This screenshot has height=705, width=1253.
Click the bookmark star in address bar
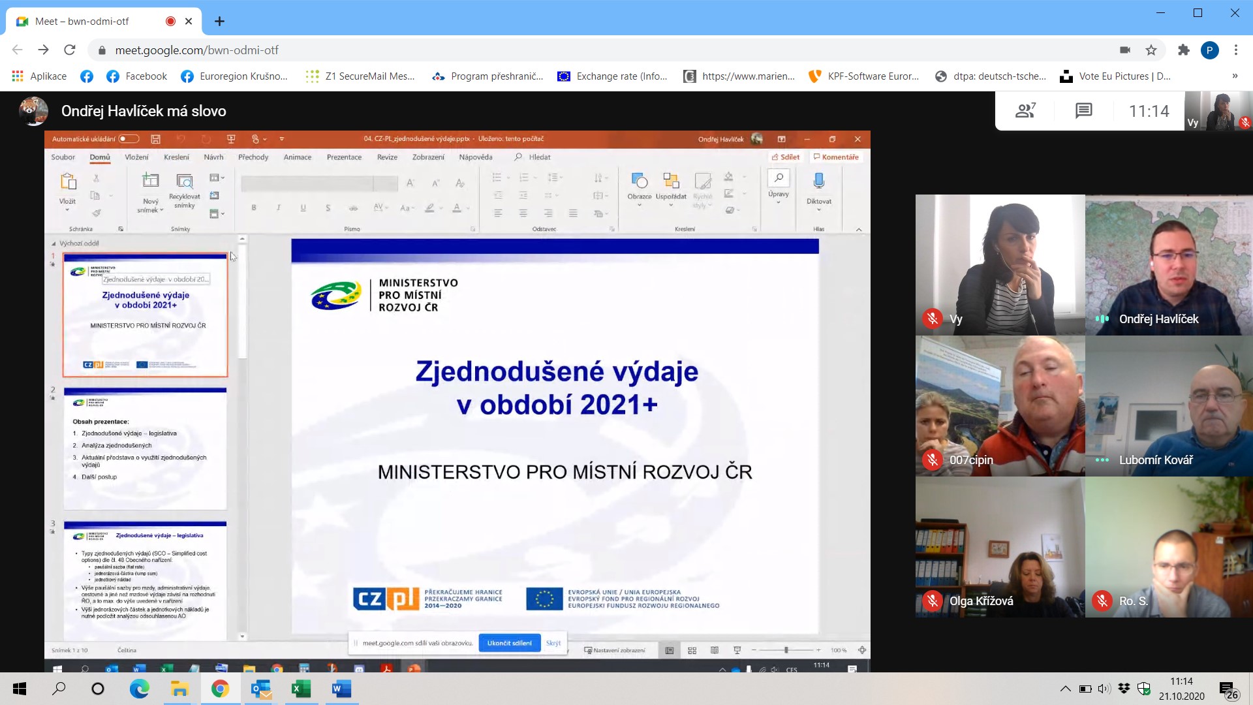pyautogui.click(x=1151, y=50)
